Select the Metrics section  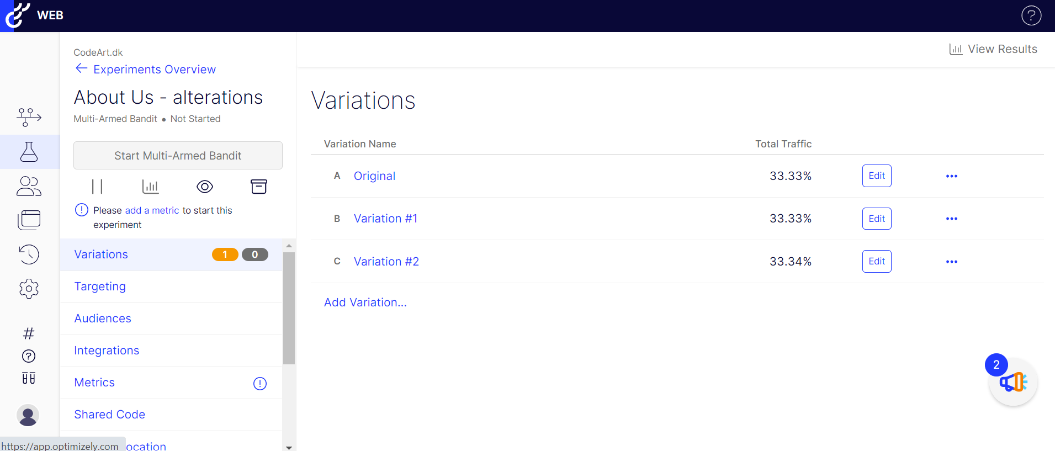tap(171, 383)
